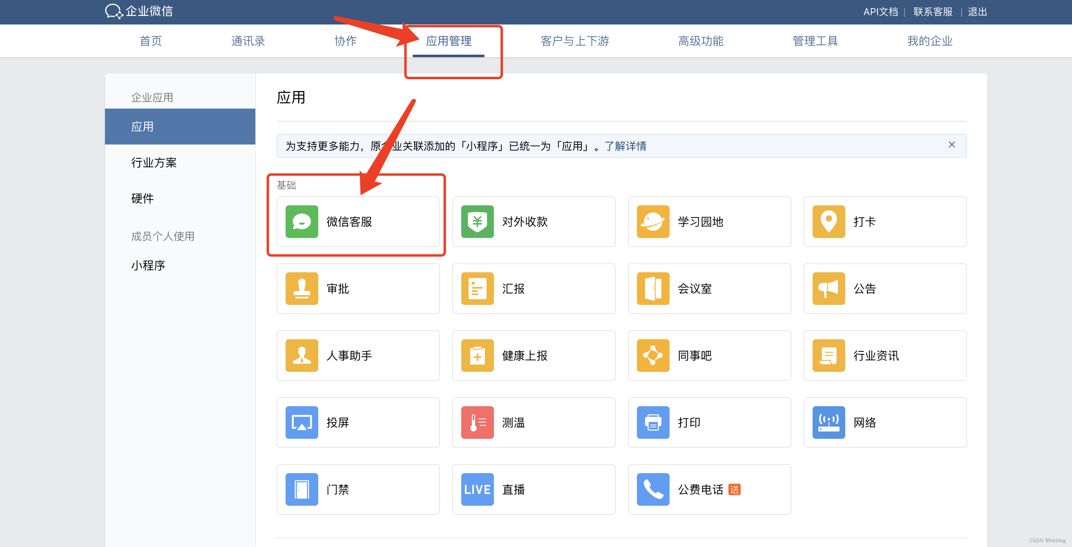Open the 健康上报 health report app
The image size is (1072, 547).
(x=534, y=356)
